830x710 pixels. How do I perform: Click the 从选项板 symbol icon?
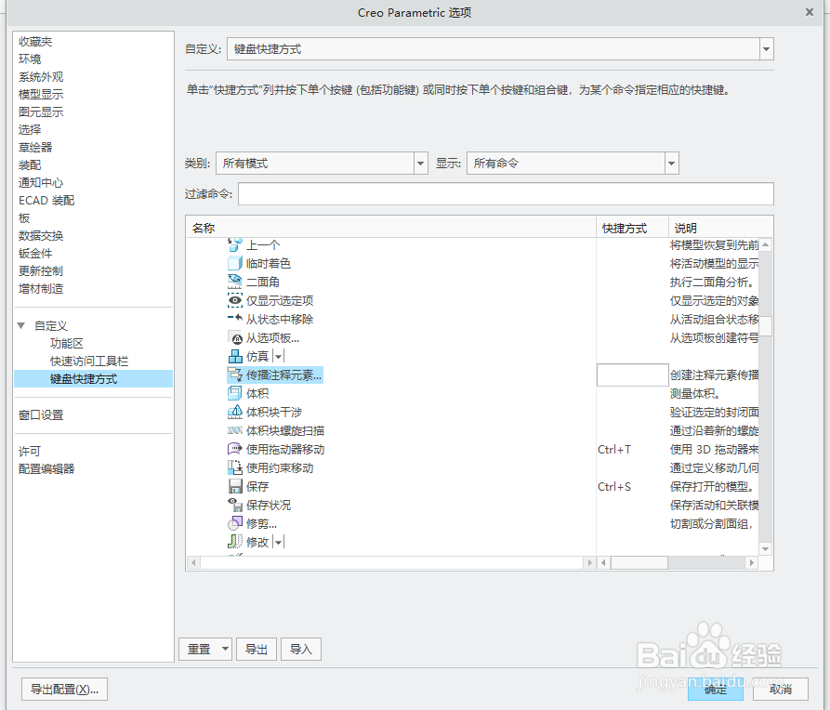235,337
